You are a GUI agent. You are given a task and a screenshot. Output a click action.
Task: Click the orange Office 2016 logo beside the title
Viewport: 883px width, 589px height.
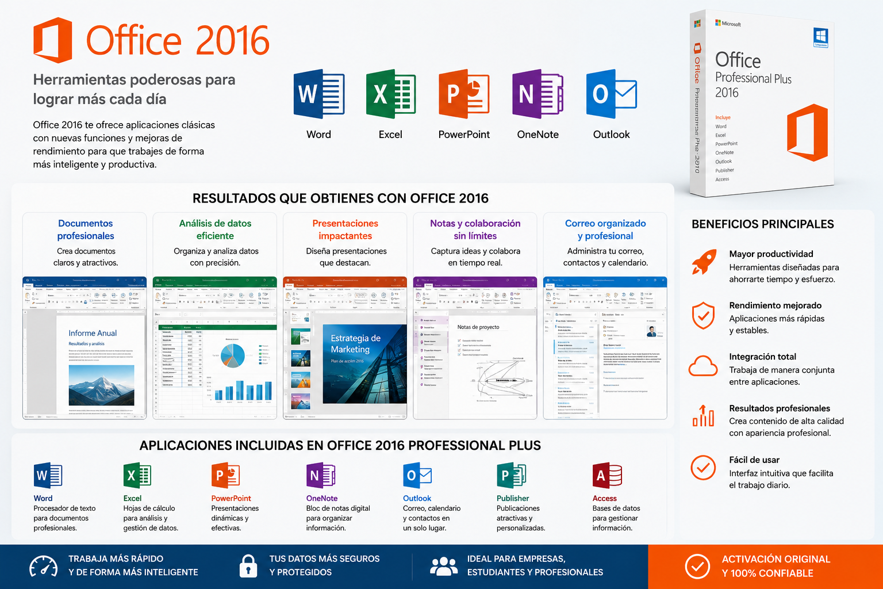[x=53, y=40]
